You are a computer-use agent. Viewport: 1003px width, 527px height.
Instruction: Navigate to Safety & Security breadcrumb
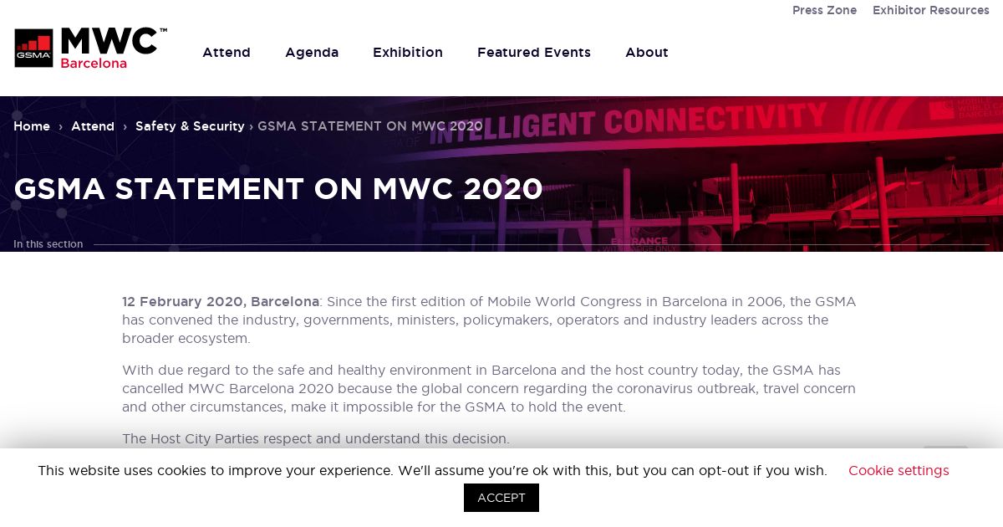point(190,126)
